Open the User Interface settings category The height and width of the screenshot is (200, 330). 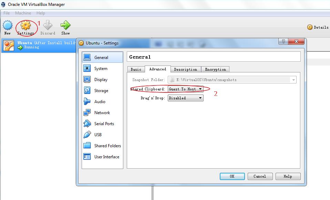102,157
